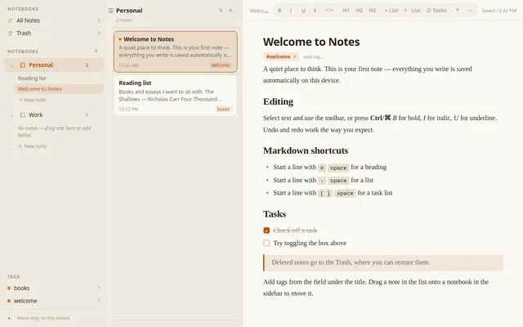Filter by the welcome tag in sidebar
Screen dimensions: 523x327
pyautogui.click(x=54, y=301)
